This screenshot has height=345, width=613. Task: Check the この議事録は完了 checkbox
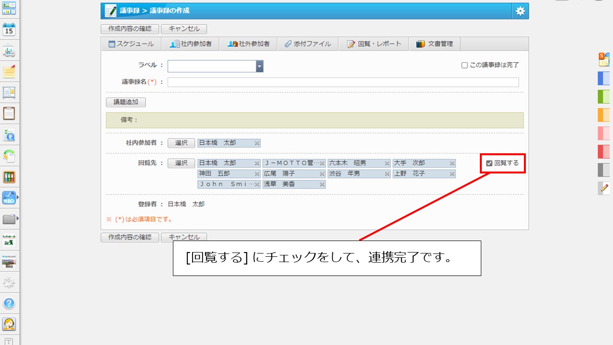pos(464,65)
